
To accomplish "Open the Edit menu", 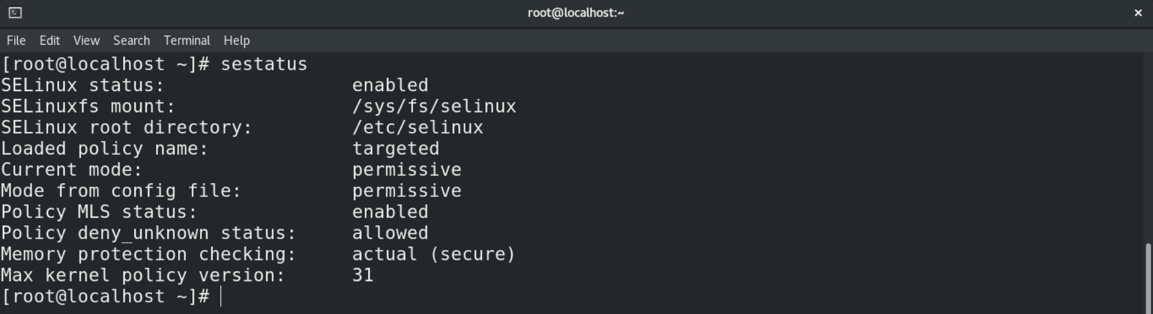I will point(49,41).
